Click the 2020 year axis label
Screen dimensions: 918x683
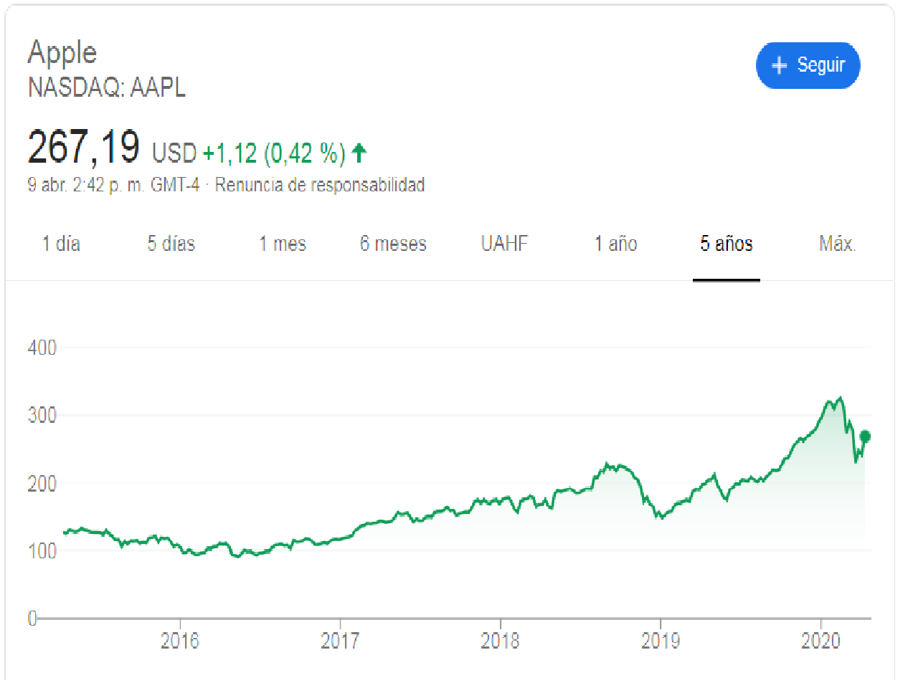[820, 640]
